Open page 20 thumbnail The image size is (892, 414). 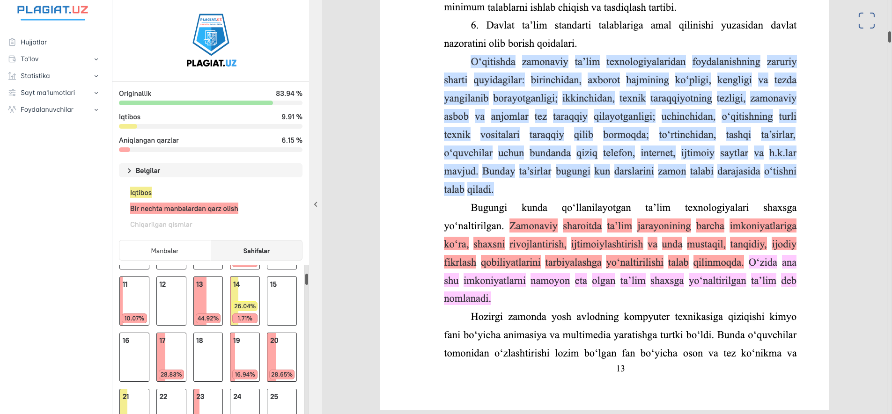coord(282,357)
